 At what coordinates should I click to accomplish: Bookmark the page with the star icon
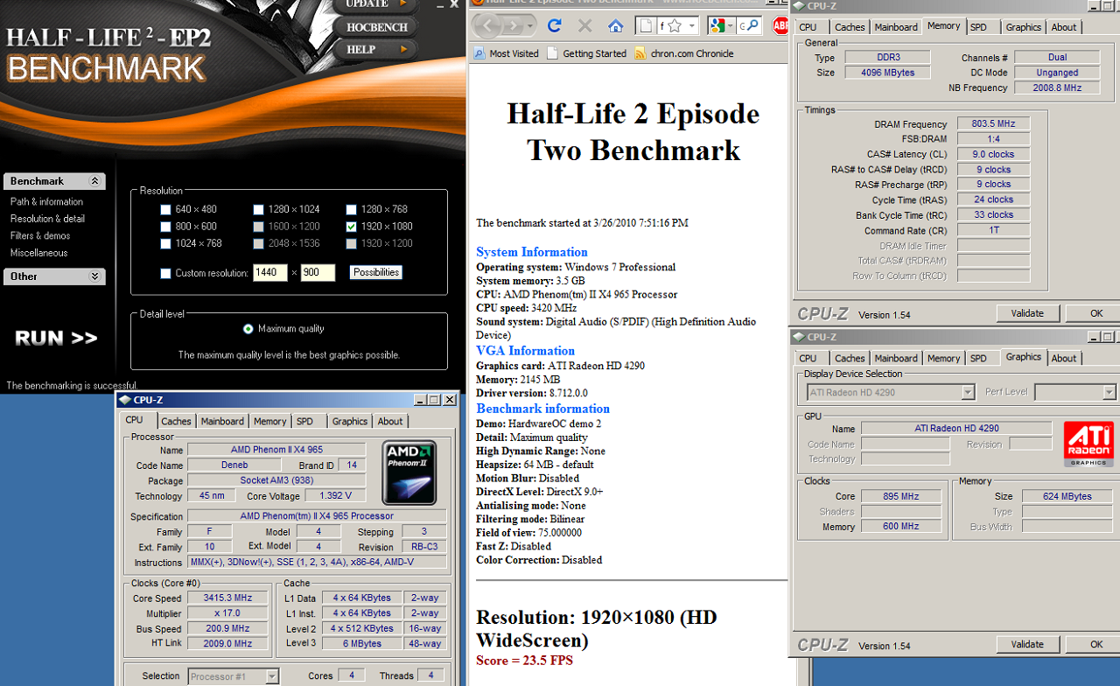675,26
